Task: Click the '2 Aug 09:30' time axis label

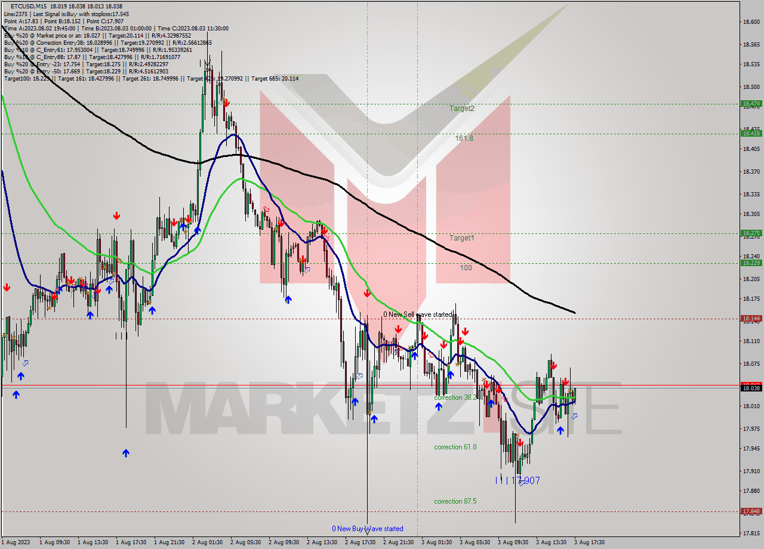Action: click(284, 542)
